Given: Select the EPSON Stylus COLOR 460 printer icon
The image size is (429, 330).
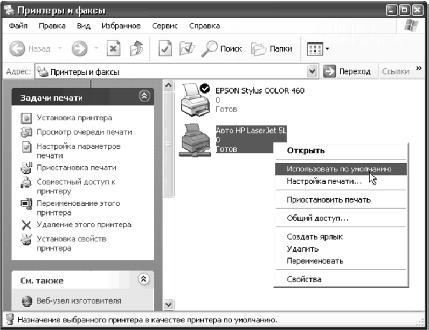Looking at the screenshot, I should 195,100.
